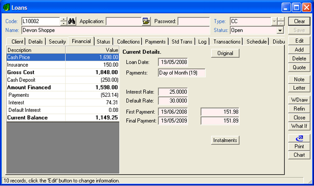Viewport: 314px width, 186px height.
Task: Decrement the Code spinner down arrow
Action: 63,24
